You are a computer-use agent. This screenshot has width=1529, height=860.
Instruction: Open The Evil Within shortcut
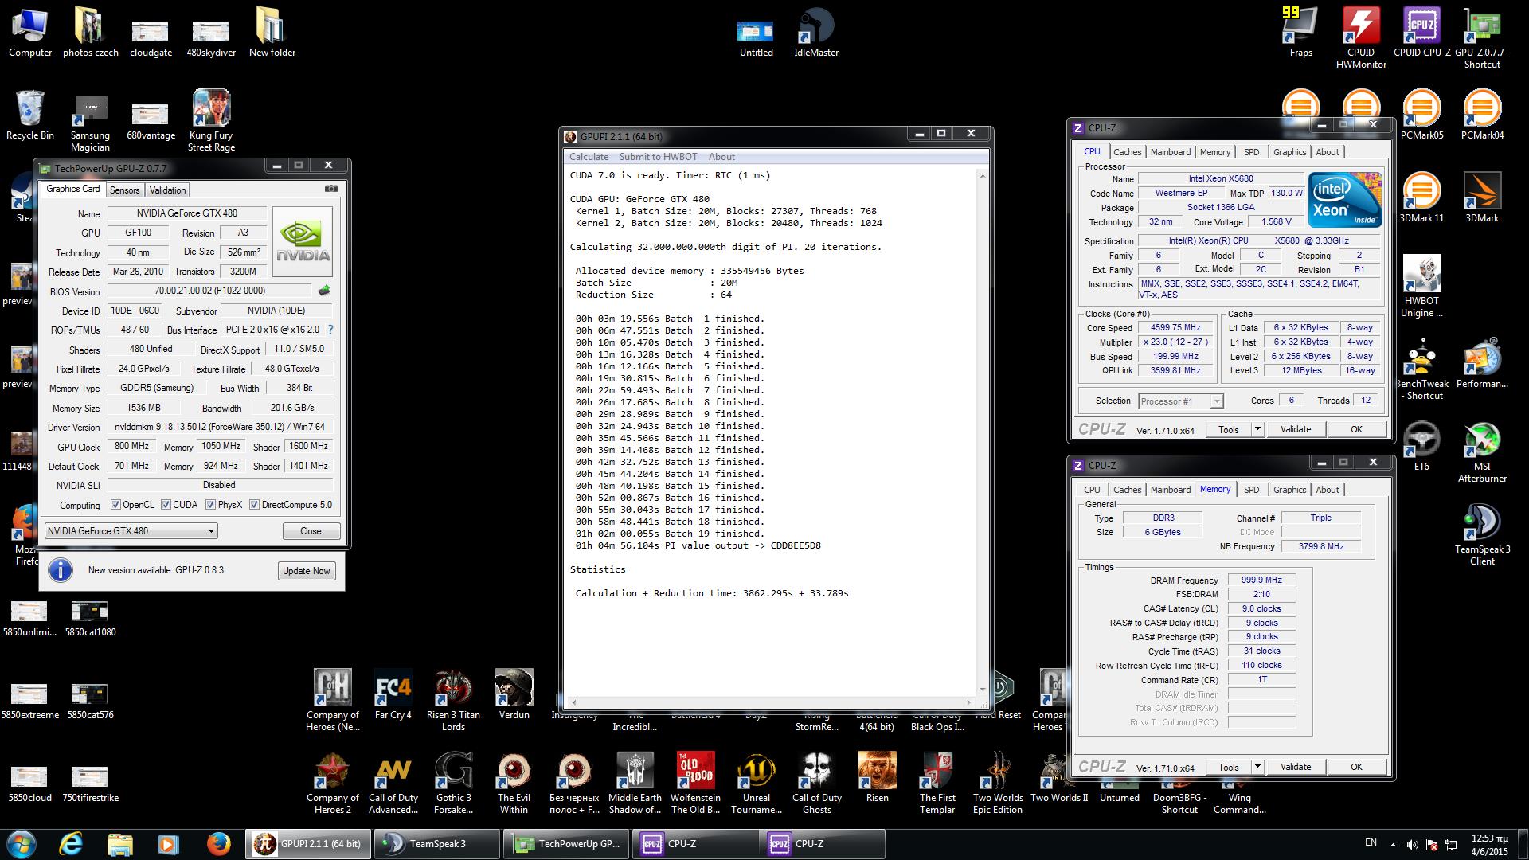(514, 784)
